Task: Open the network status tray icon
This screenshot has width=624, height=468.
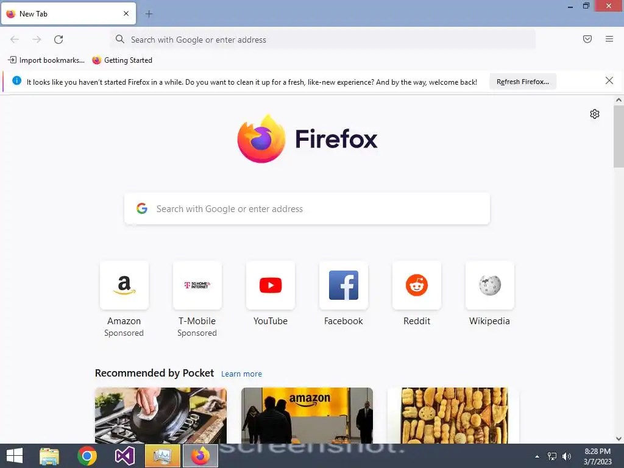Action: click(552, 456)
